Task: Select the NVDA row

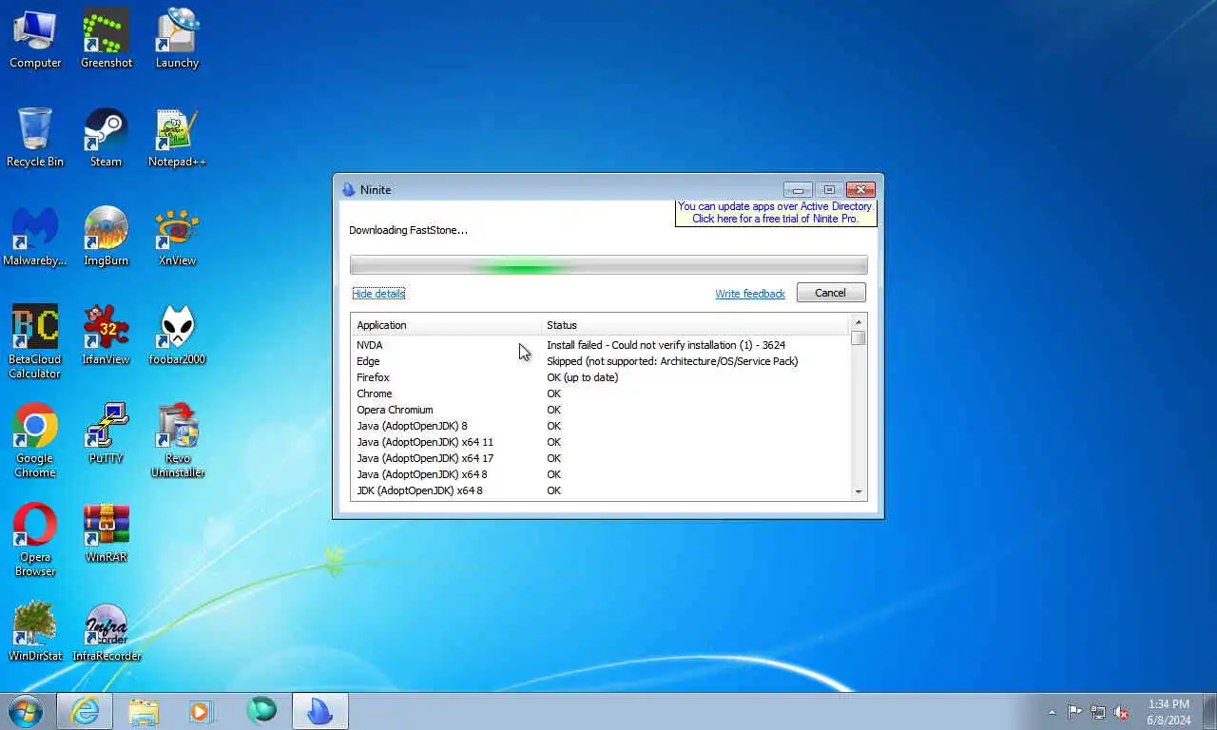Action: [600, 345]
